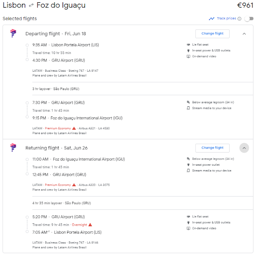Click the 3 hr layover São Paulo row
This screenshot has width=256, height=255.
[x=142, y=89]
